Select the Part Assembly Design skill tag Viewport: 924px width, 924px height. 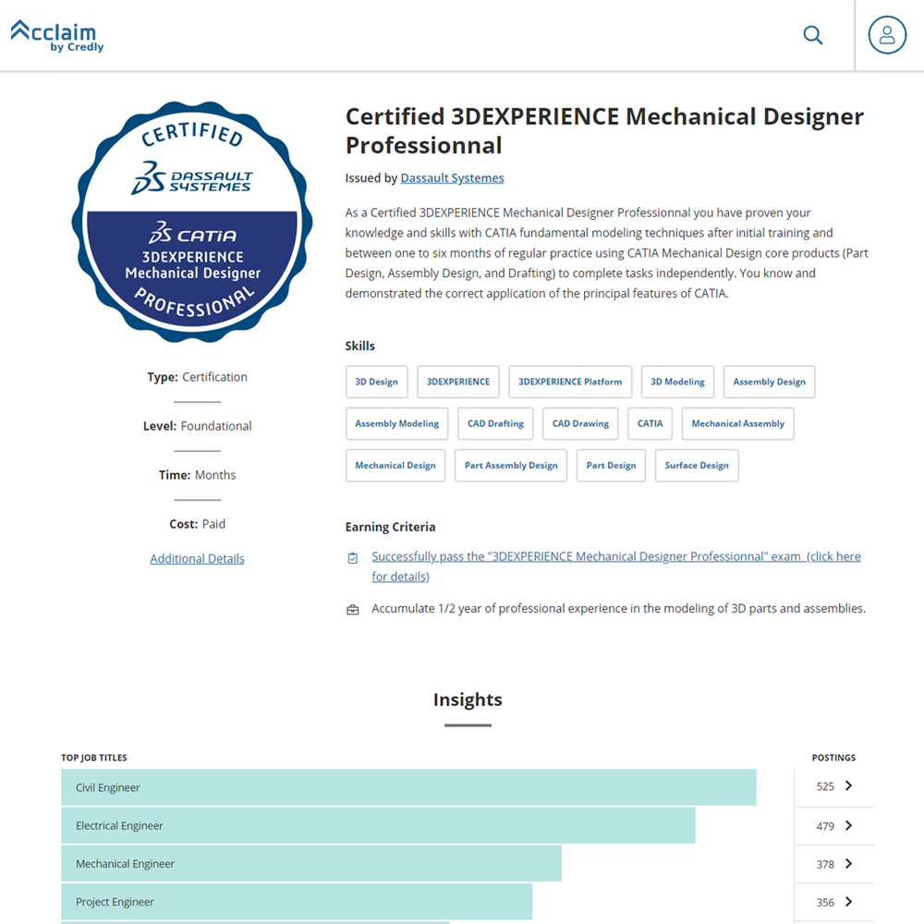tap(511, 466)
